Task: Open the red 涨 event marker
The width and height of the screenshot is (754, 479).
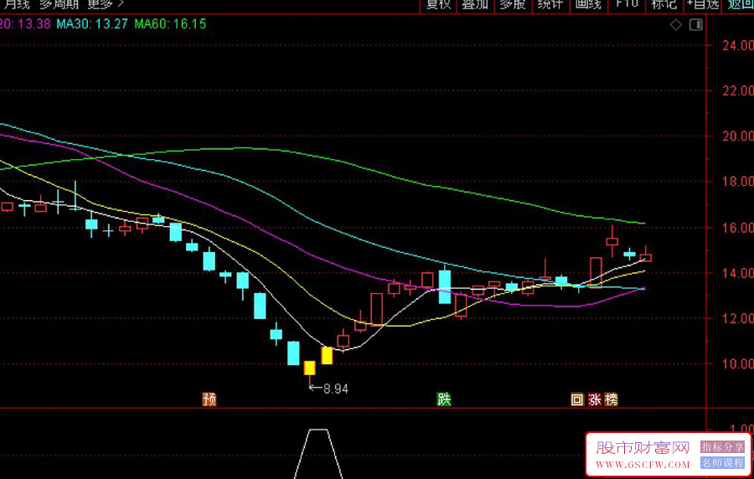Action: [x=594, y=399]
